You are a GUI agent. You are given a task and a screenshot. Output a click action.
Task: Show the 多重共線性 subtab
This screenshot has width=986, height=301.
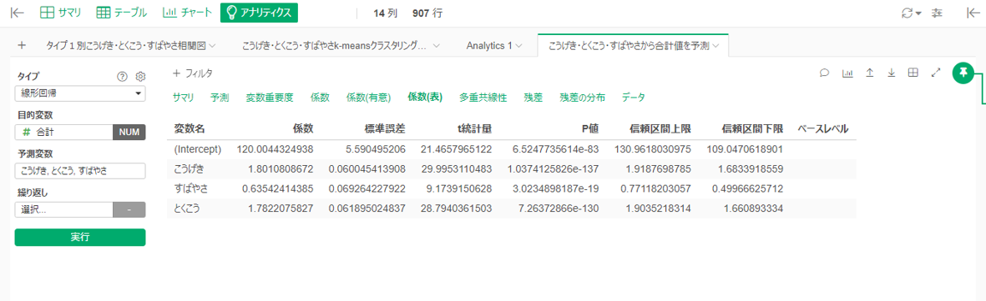pyautogui.click(x=483, y=98)
